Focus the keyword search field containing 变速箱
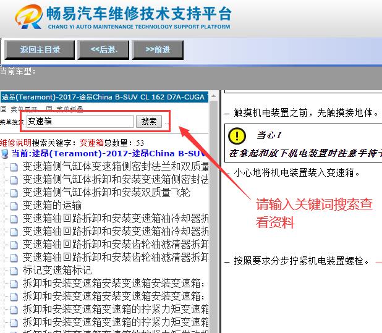This screenshot has height=333, width=382. point(80,121)
